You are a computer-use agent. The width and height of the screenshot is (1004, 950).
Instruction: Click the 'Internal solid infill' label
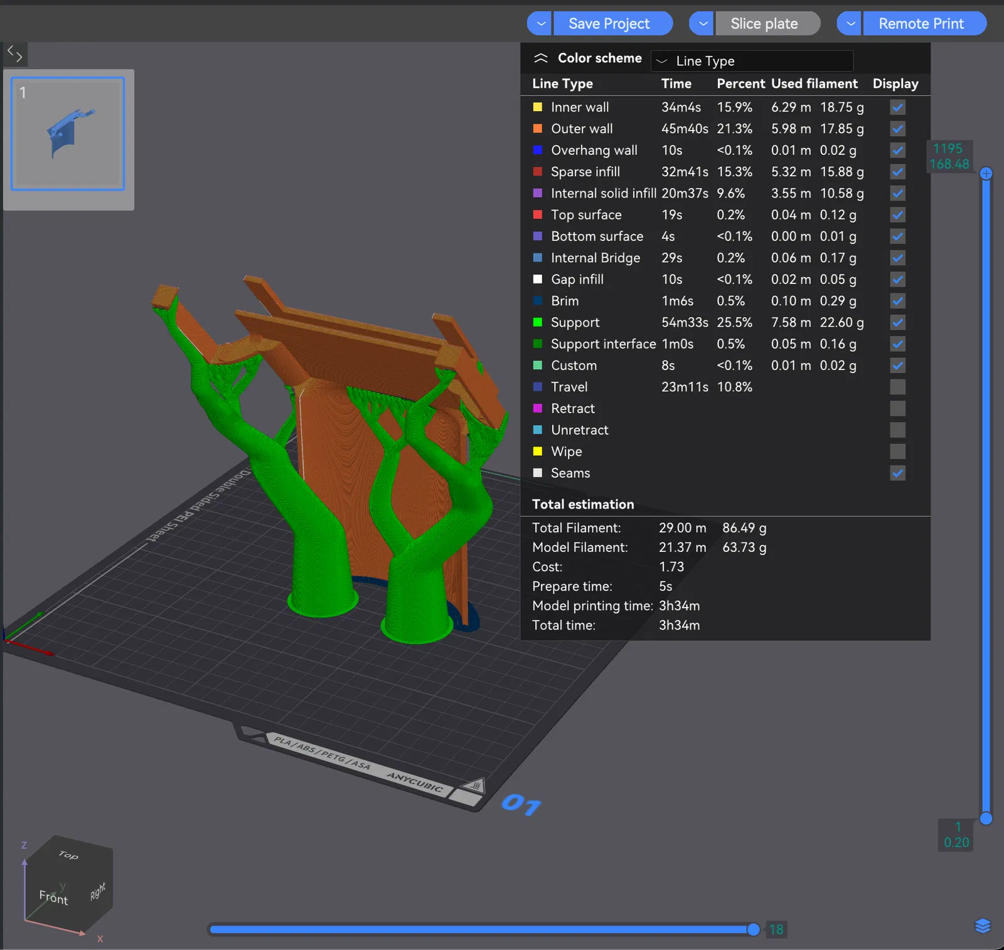click(x=604, y=193)
